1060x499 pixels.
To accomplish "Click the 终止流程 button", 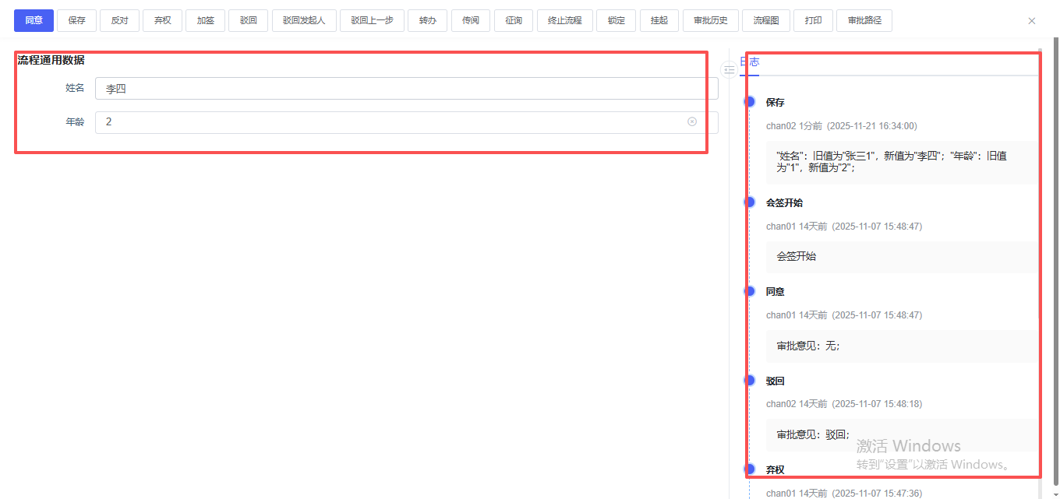I will point(564,20).
